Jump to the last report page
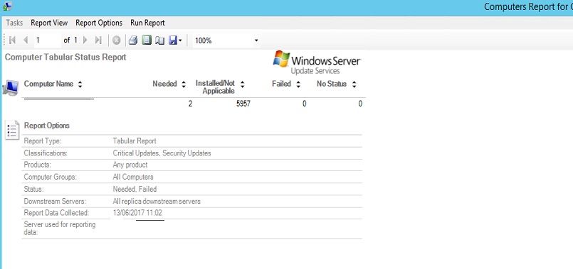Screen dimensions: 573x269 98,40
